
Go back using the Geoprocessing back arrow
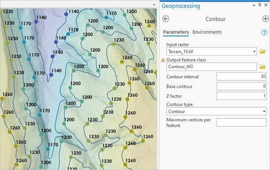coord(166,19)
